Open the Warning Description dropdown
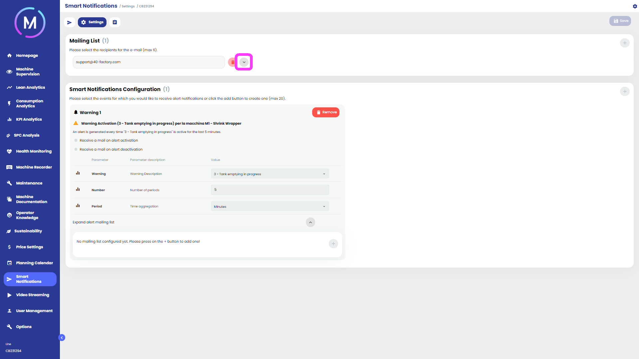The image size is (639, 359). pyautogui.click(x=270, y=174)
